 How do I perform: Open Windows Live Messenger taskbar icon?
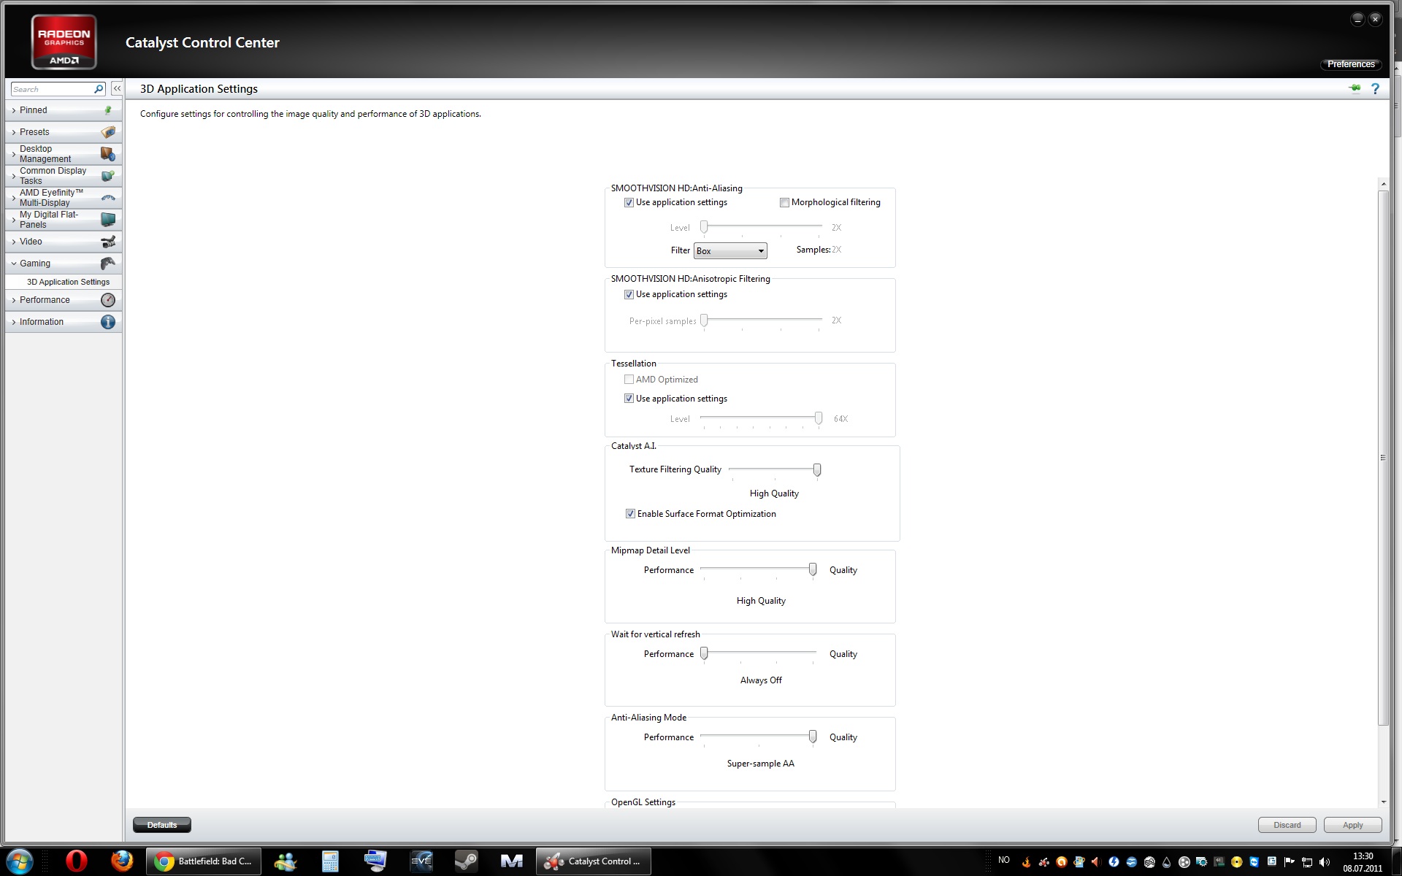pos(285,861)
